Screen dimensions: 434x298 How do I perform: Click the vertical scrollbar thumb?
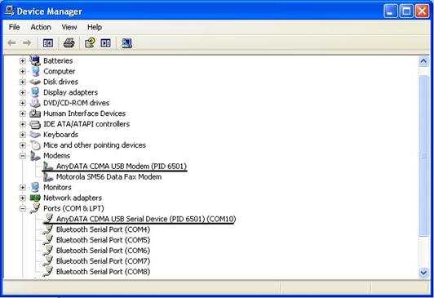coord(423,156)
